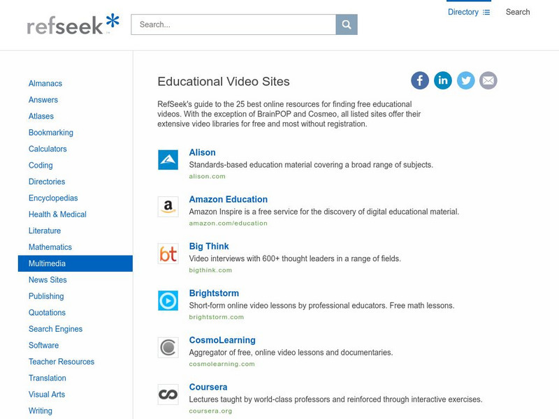The height and width of the screenshot is (419, 559).
Task: Click the Brightstorm play logo icon
Action: pyautogui.click(x=168, y=300)
